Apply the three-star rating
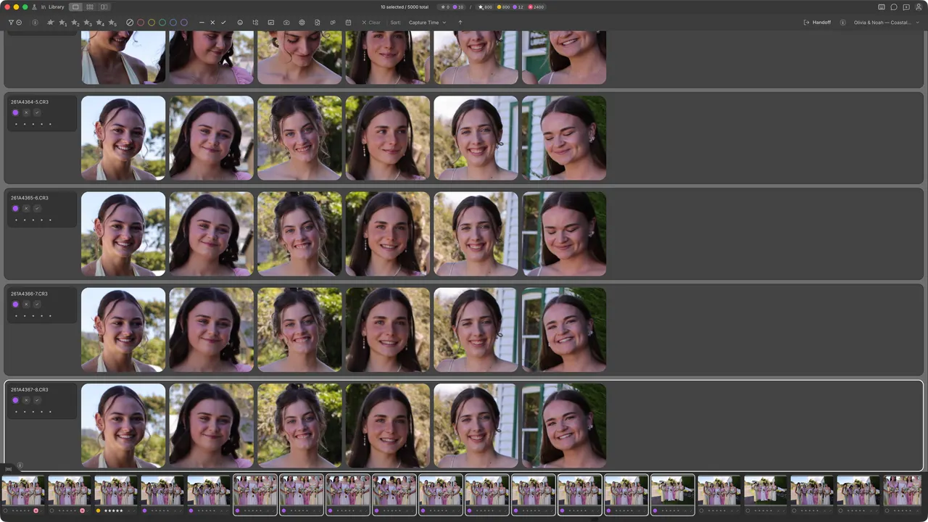The height and width of the screenshot is (522, 928). click(x=87, y=22)
